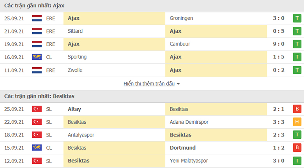Click dropdown arrow next to 'Hiển thị thêm trận đấu'
This screenshot has width=304, height=168.
[178, 84]
